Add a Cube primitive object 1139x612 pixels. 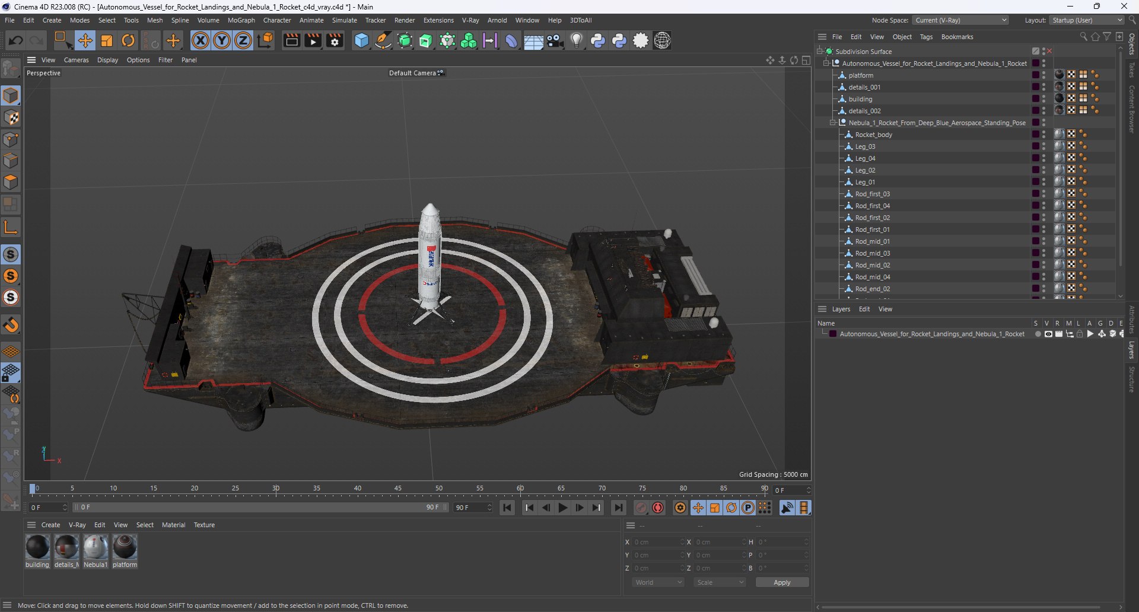(361, 40)
